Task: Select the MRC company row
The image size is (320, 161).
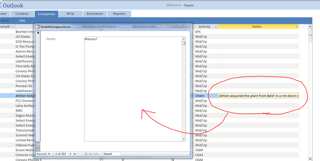Action: coord(19,111)
